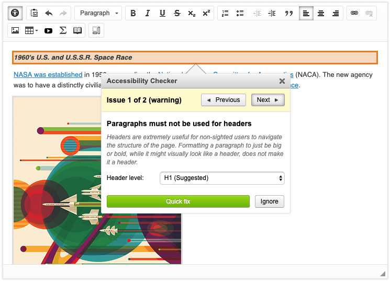
Task: Apply Block Quote formatting
Action: coord(289,13)
